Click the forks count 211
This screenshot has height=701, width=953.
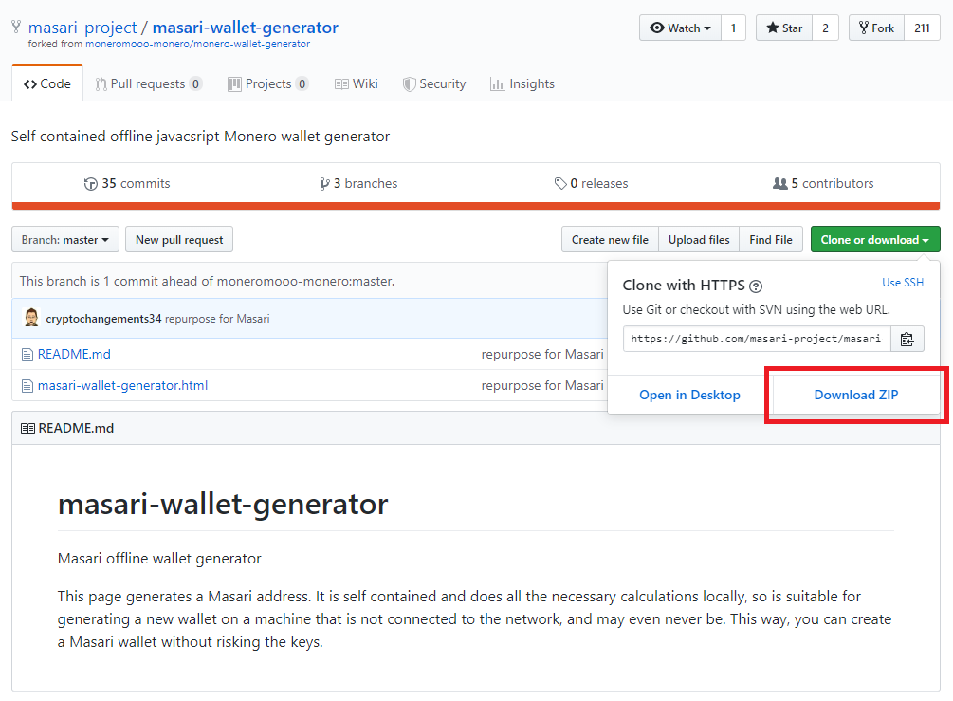point(922,28)
